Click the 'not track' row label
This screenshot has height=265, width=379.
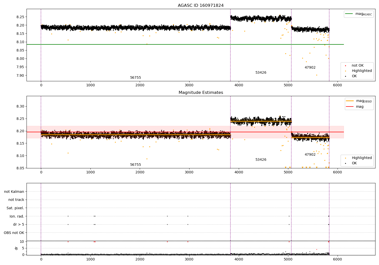16,200
